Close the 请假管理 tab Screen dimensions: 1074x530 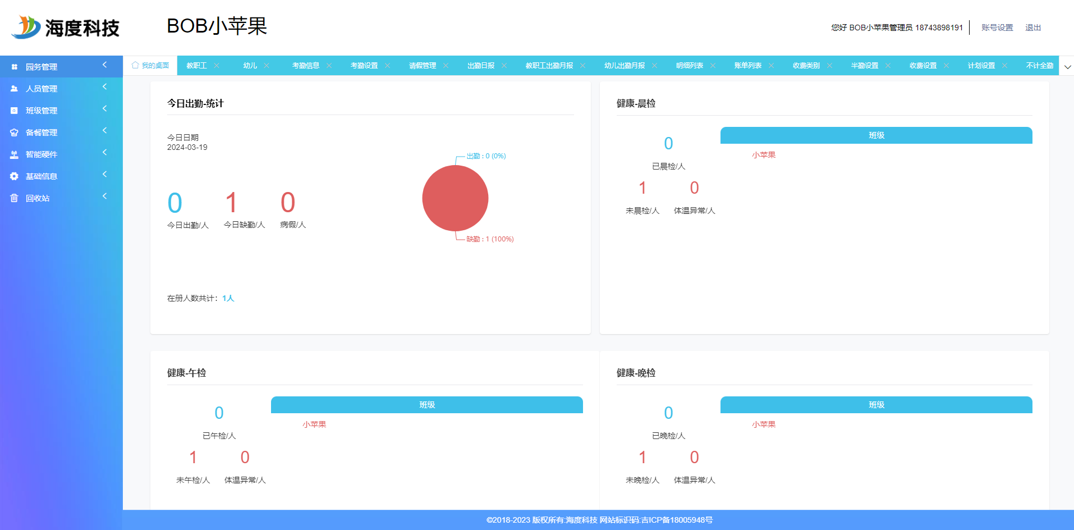(446, 66)
